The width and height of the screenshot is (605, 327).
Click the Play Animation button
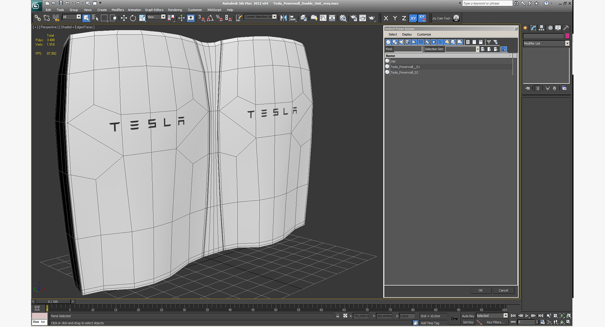coord(527,316)
